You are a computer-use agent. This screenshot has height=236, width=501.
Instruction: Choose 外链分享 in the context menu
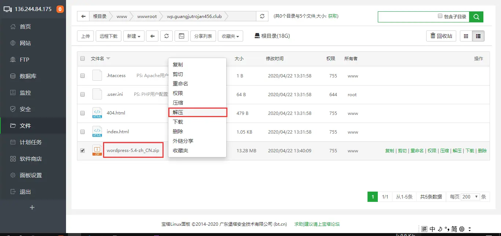(x=197, y=141)
